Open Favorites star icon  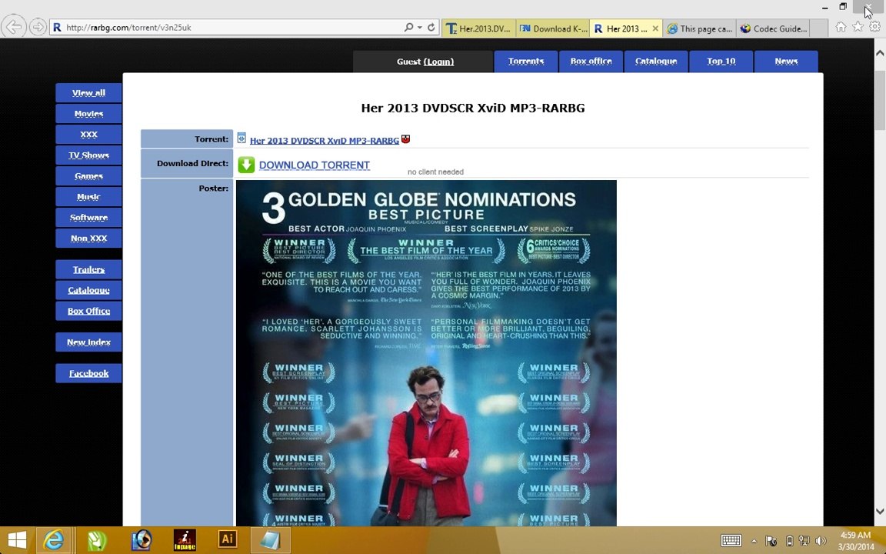point(858,27)
